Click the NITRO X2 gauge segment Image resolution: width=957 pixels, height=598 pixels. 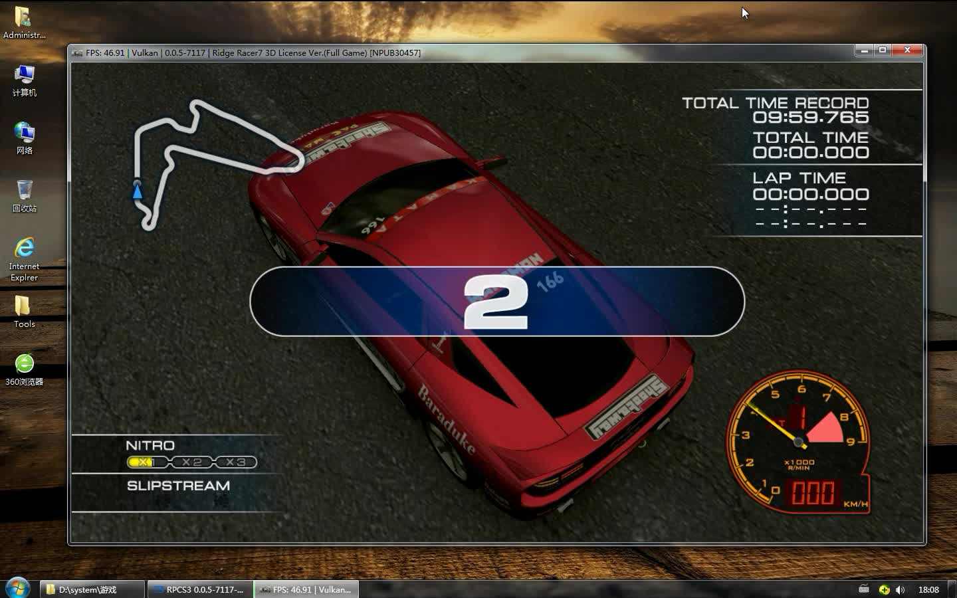[x=192, y=462]
